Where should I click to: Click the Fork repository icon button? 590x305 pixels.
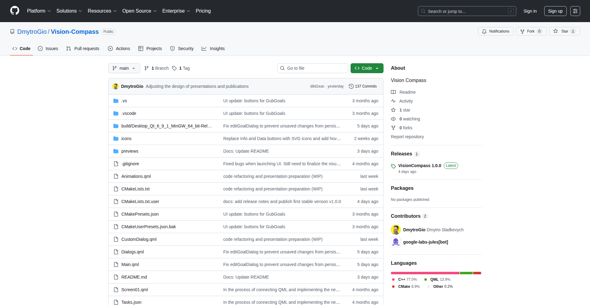[x=522, y=31]
